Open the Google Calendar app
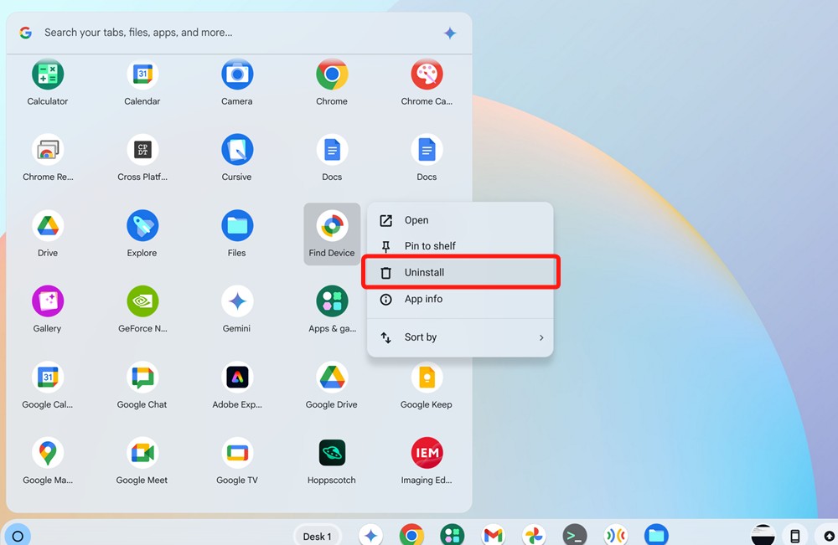This screenshot has width=838, height=545. click(48, 378)
